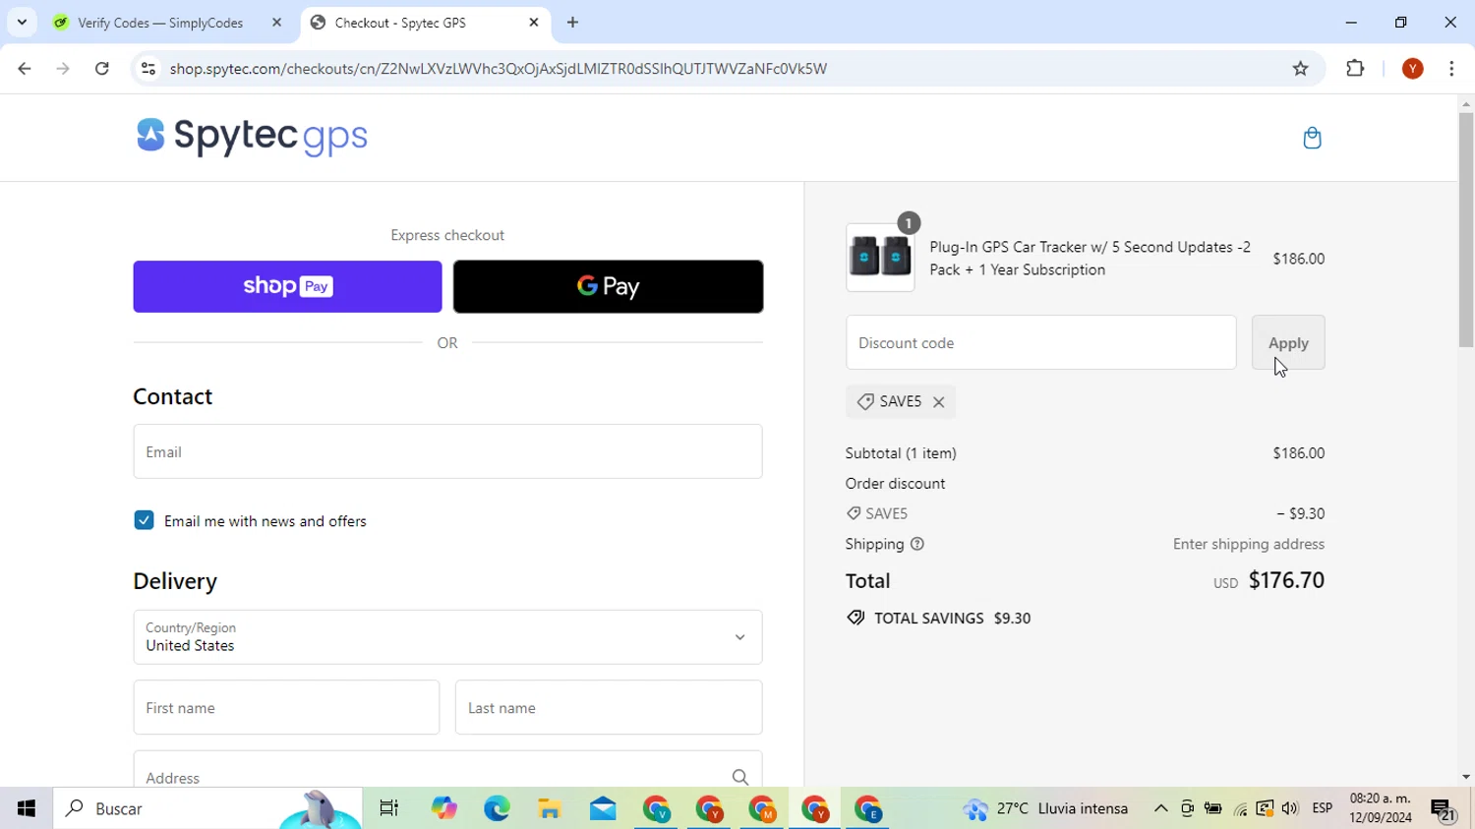Close the Verify Codes SimplyCodes tab
1475x829 pixels.
[x=276, y=23]
